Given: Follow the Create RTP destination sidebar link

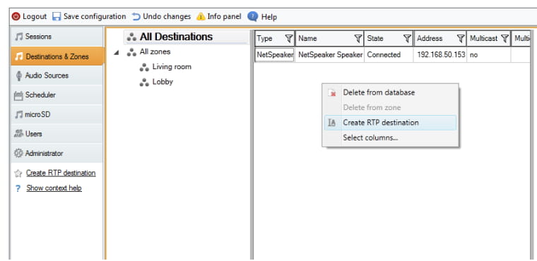Looking at the screenshot, I should pyautogui.click(x=61, y=173).
